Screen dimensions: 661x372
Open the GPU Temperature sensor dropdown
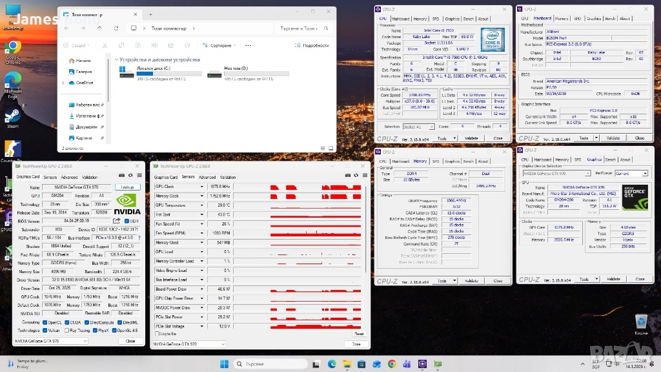tap(202, 205)
